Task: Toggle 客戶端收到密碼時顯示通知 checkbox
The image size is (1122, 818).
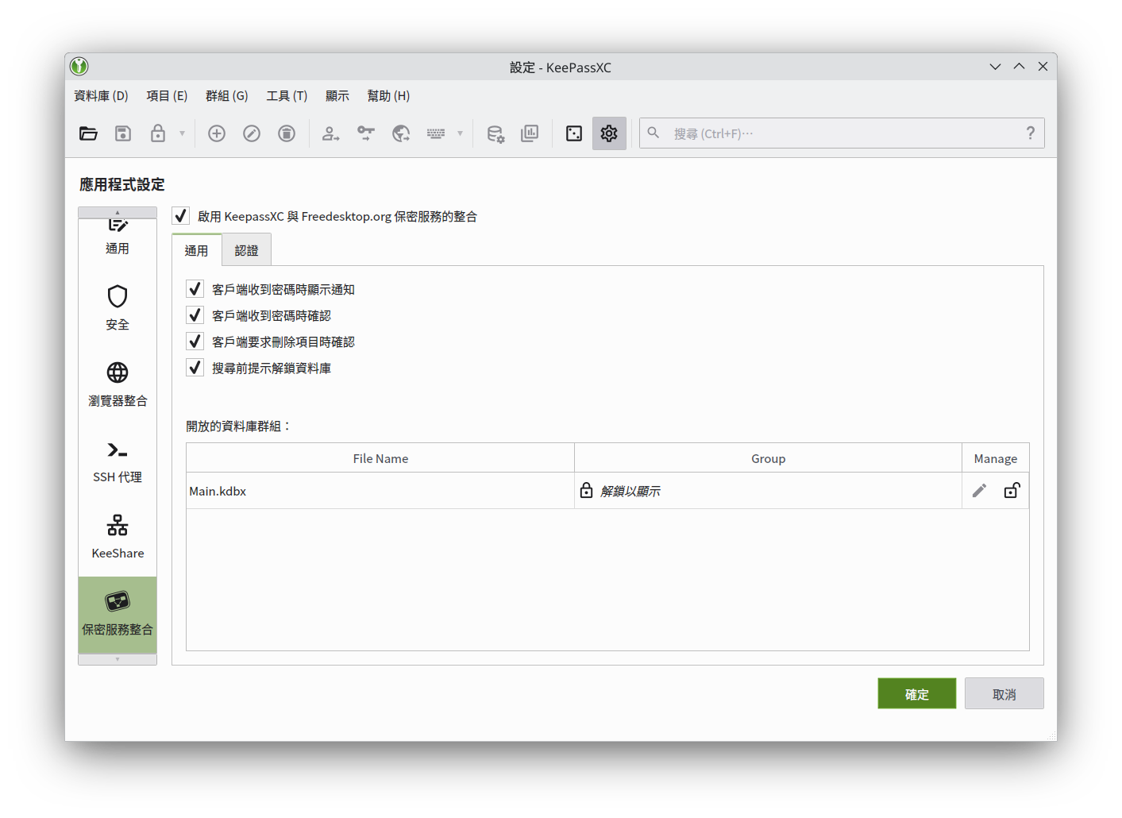Action: [x=195, y=289]
